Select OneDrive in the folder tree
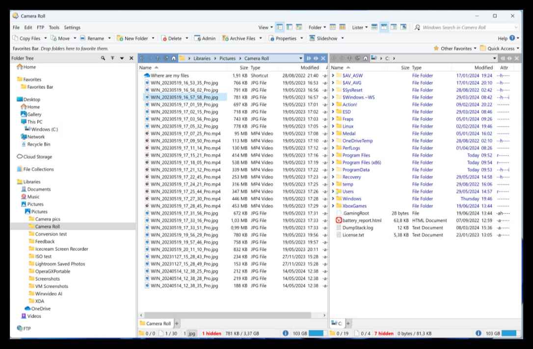 point(40,309)
